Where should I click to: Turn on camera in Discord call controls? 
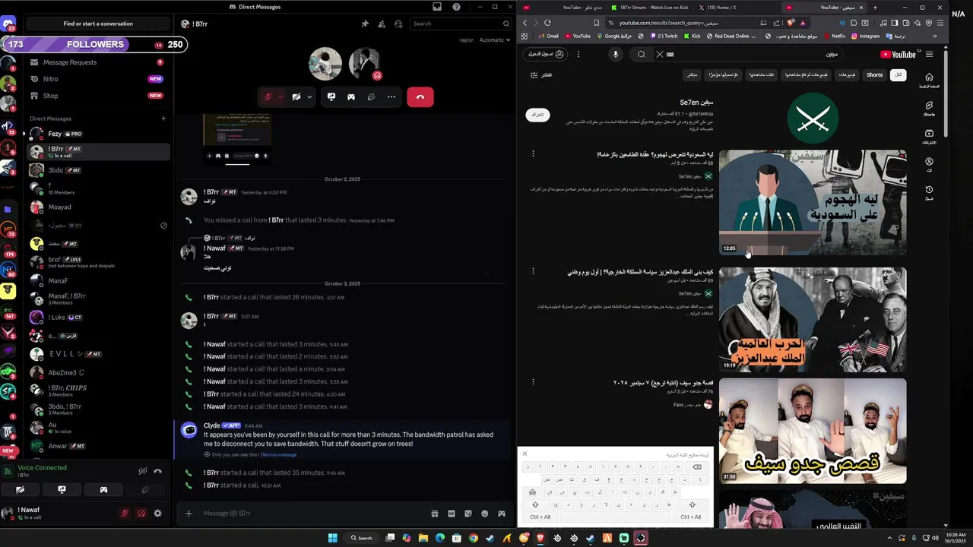pos(296,96)
